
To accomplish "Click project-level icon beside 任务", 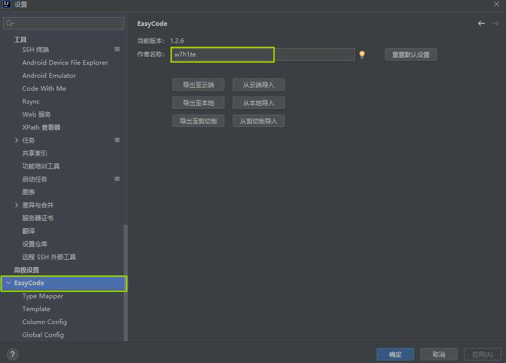I will pos(117,140).
